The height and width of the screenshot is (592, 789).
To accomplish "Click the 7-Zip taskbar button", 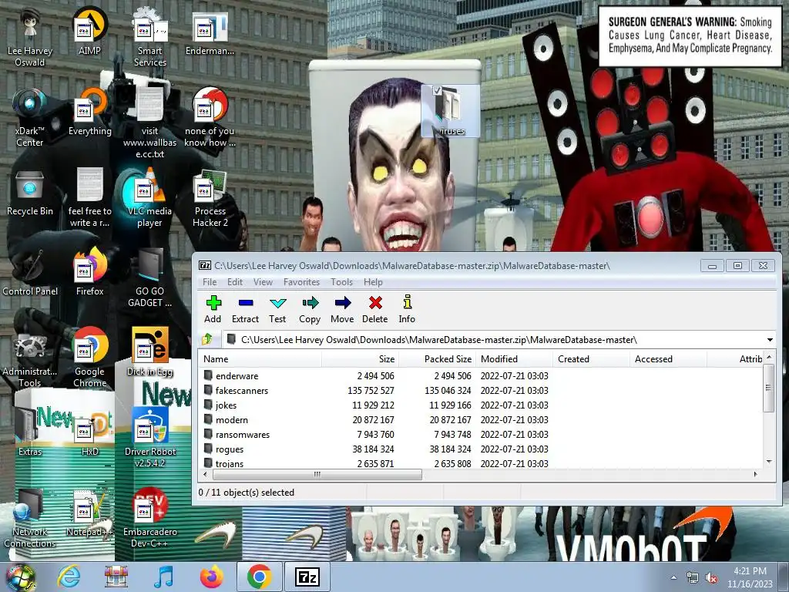I will (x=307, y=577).
